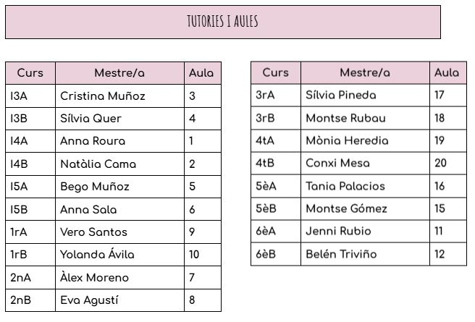This screenshot has height=322, width=475.
Task: Click the 3rB course cell
Action: coord(275,118)
